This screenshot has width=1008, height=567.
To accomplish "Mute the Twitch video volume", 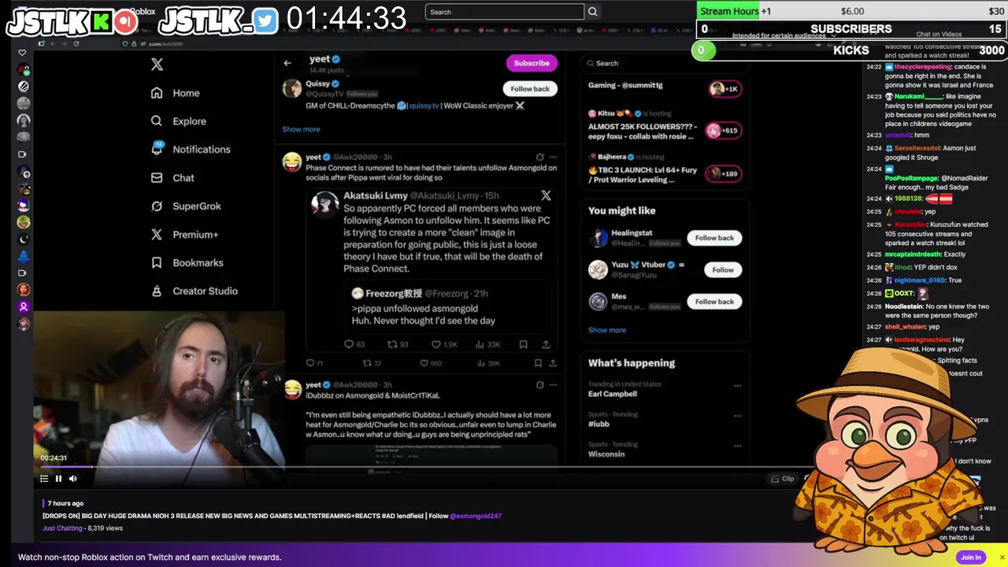I will pos(72,479).
